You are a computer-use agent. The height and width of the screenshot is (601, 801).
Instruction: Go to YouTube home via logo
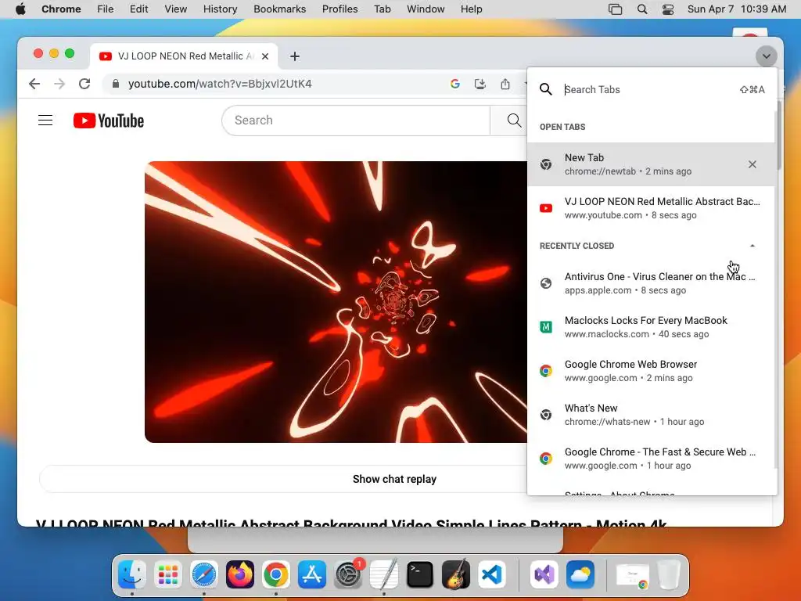(x=108, y=121)
